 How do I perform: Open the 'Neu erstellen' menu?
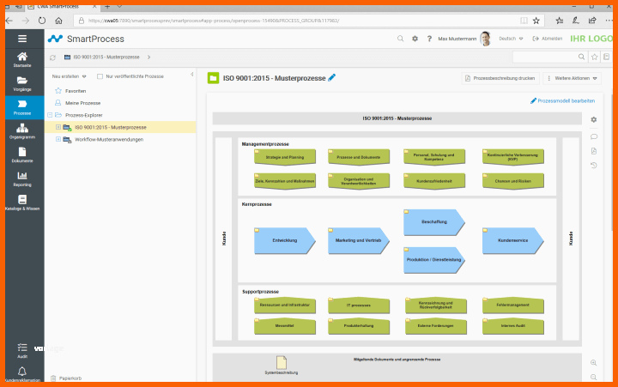pyautogui.click(x=70, y=76)
